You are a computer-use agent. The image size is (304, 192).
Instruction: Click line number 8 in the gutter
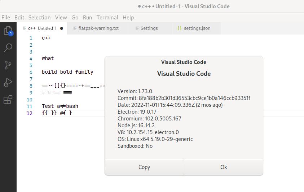coord(31,86)
